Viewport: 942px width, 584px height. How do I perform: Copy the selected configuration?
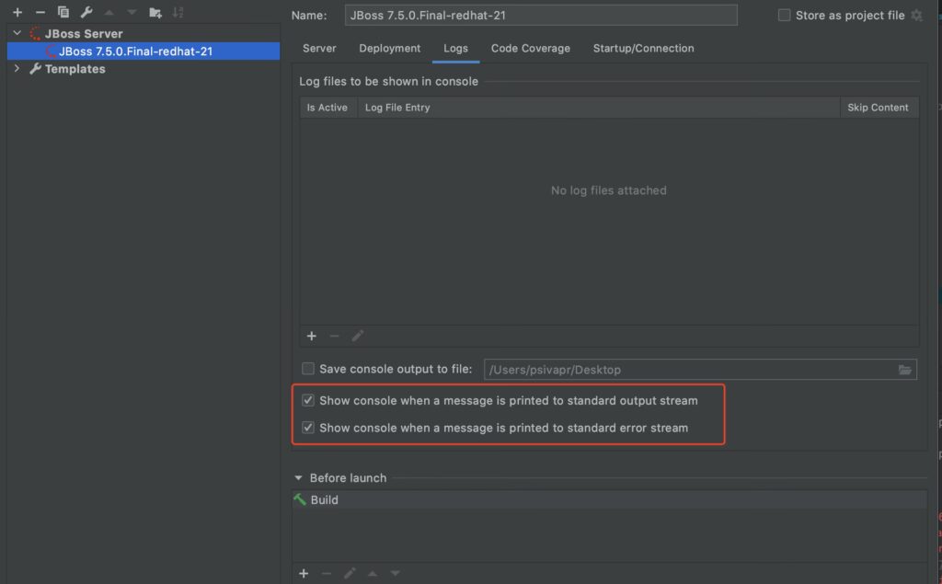click(63, 12)
